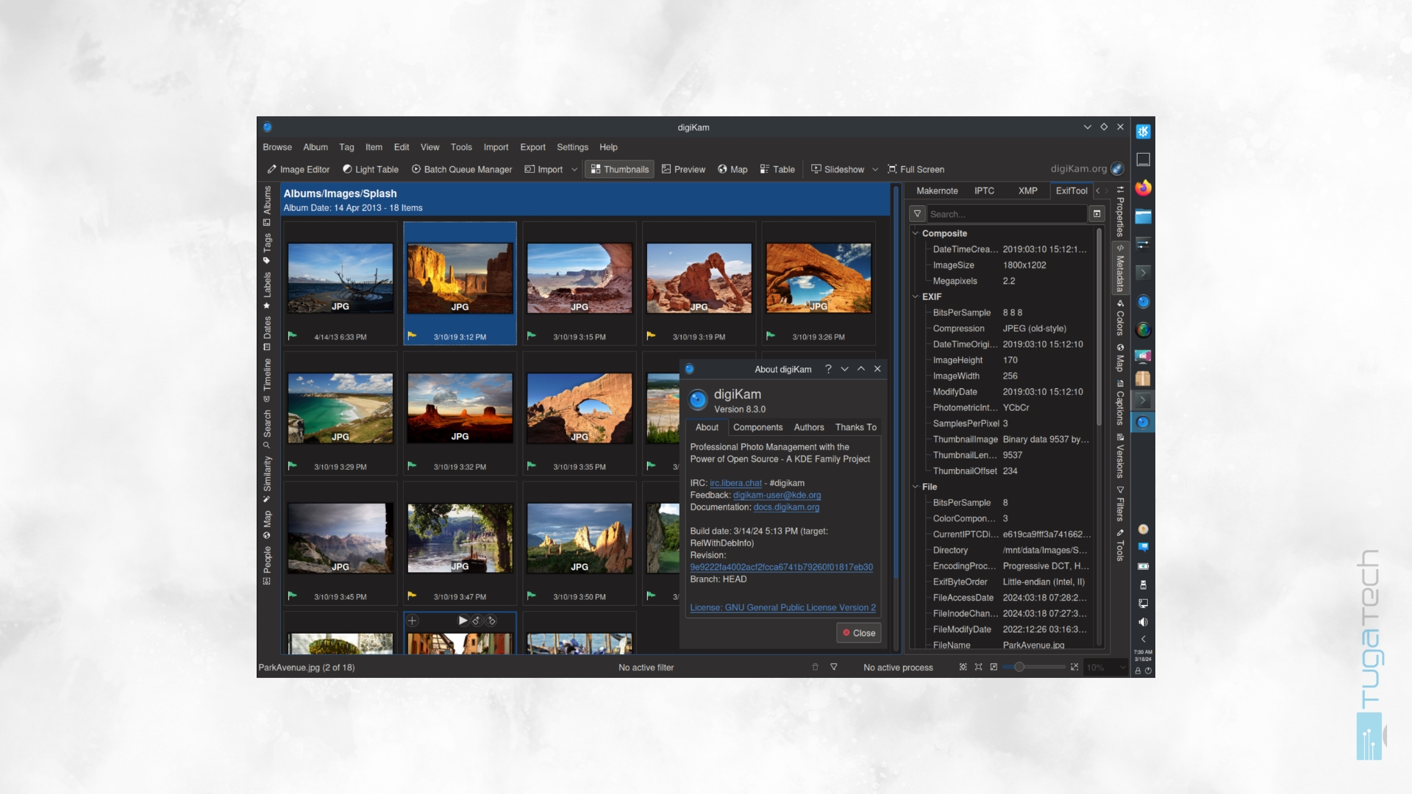This screenshot has height=794, width=1412.
Task: Follow the irc.libera.chat link
Action: click(x=735, y=483)
